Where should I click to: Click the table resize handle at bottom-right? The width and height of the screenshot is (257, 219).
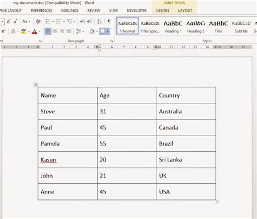(217, 201)
